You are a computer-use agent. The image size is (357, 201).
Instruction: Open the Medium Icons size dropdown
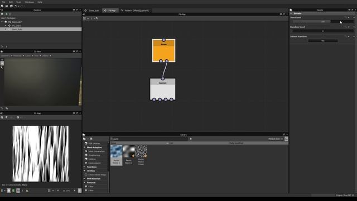[x=276, y=139]
